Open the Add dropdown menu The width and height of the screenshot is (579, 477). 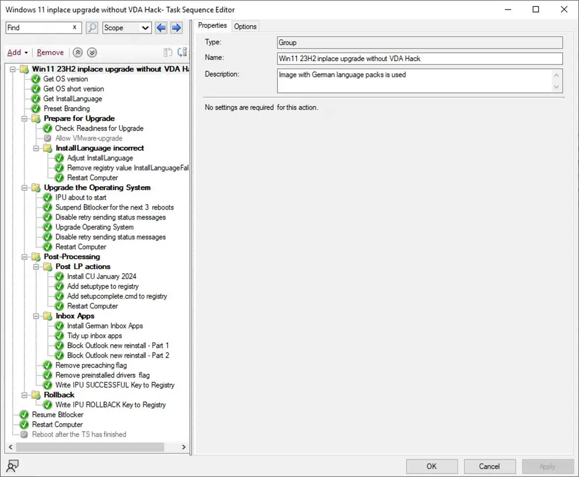[17, 52]
